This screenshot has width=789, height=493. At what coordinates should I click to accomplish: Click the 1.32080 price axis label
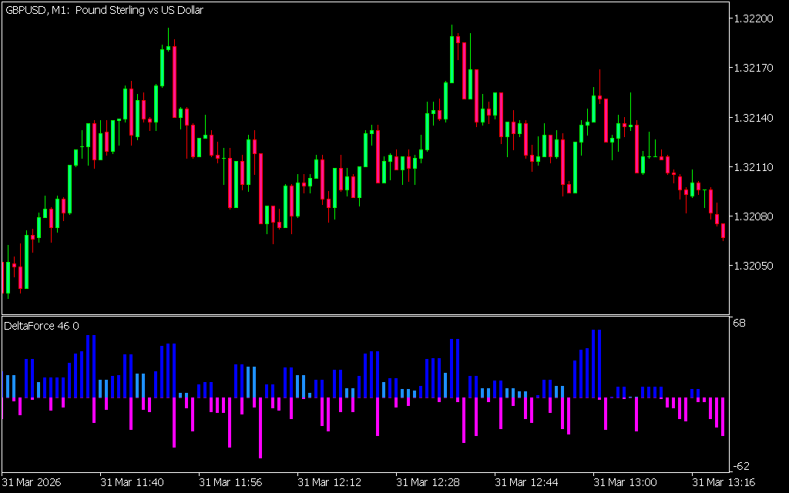755,216
